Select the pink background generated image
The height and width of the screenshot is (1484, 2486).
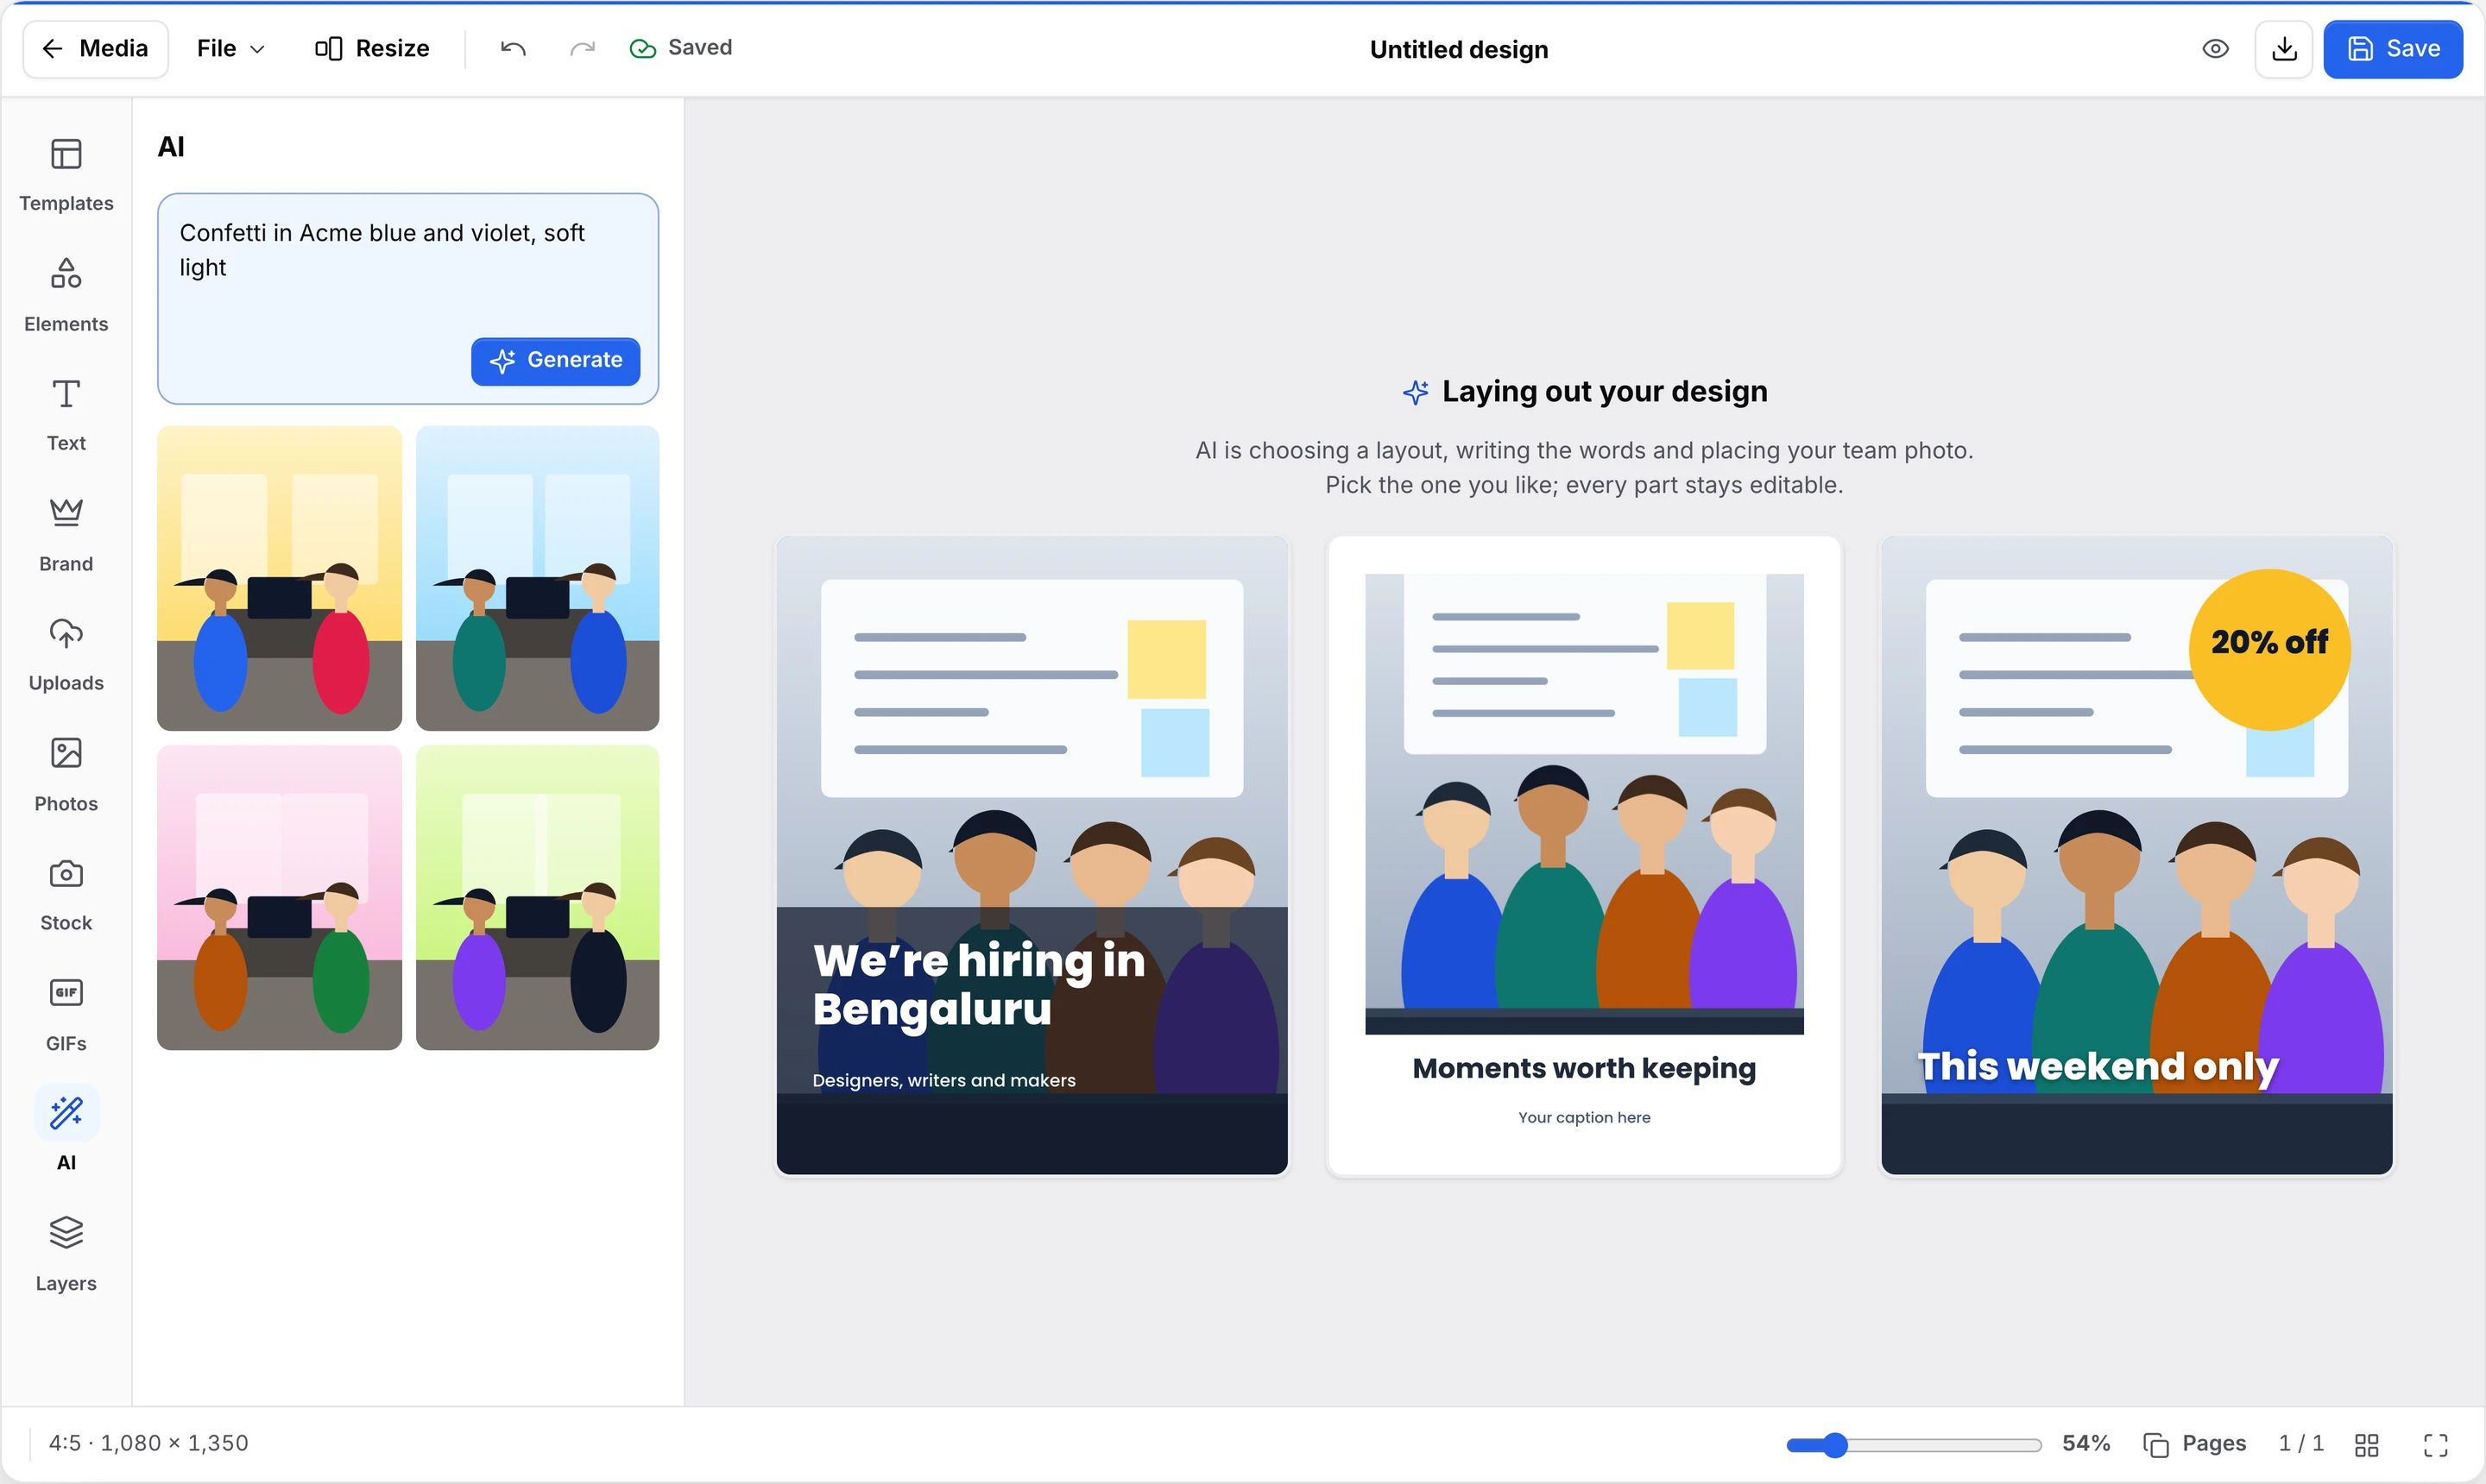click(x=279, y=897)
